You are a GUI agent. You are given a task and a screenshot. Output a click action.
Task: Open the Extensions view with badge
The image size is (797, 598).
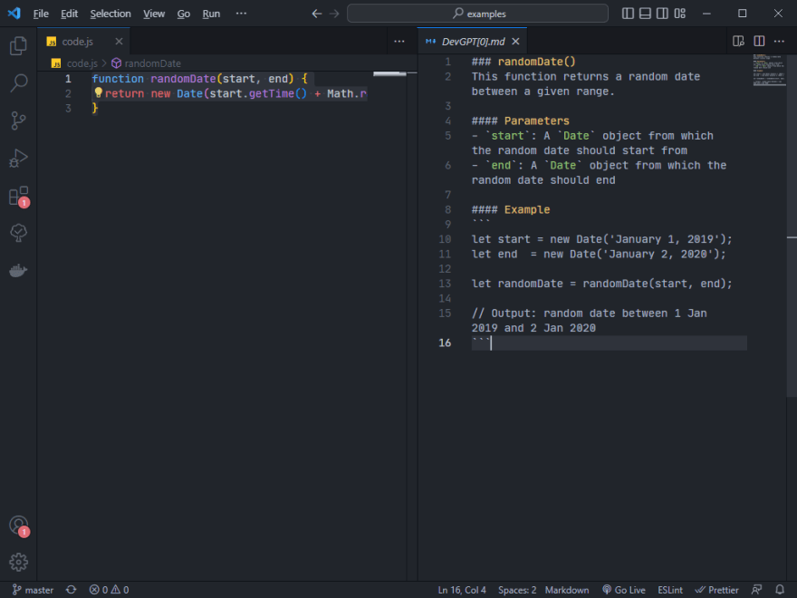(x=18, y=197)
